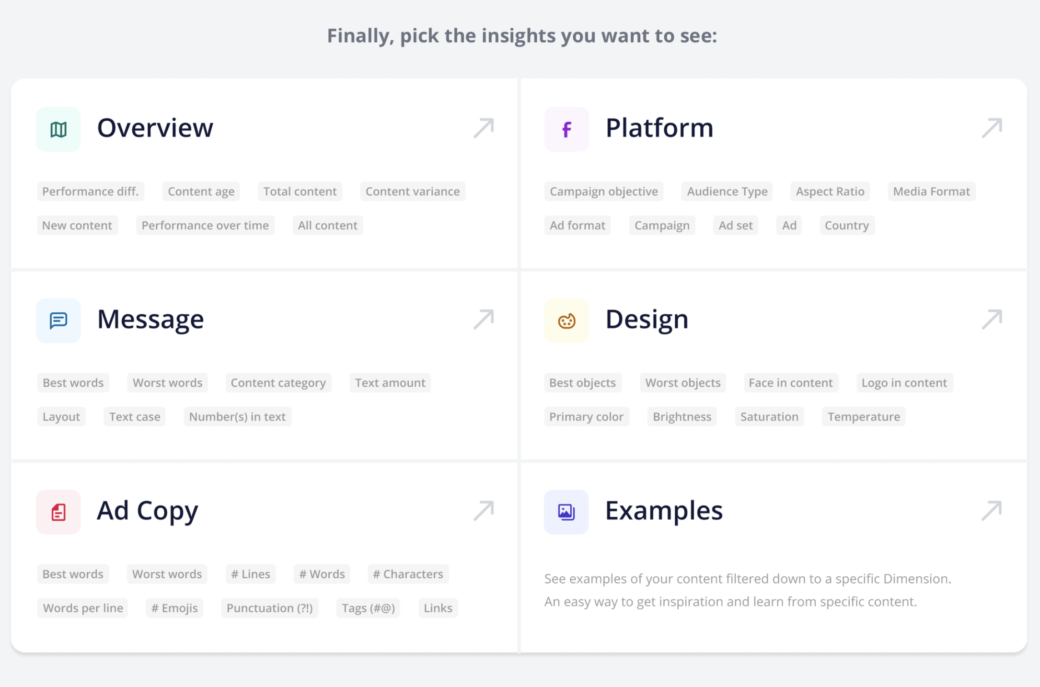Click the Platform Facebook icon
The height and width of the screenshot is (687, 1040).
pyautogui.click(x=566, y=129)
